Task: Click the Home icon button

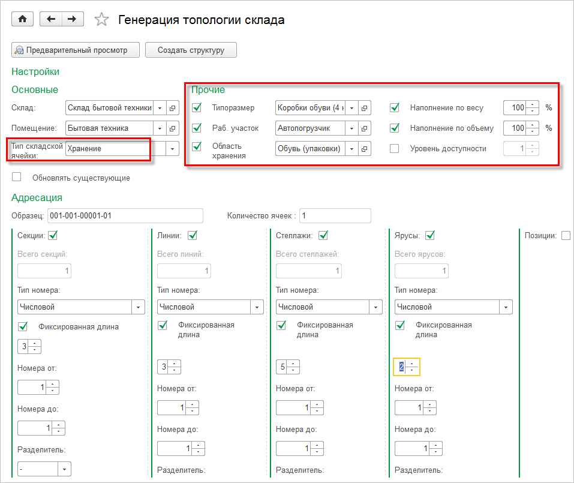Action: 23,19
